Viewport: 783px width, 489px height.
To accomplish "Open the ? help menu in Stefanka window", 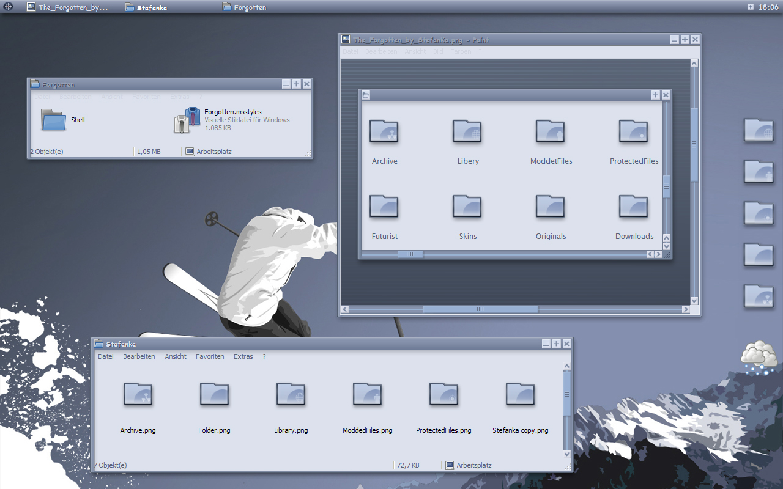I will (x=264, y=356).
